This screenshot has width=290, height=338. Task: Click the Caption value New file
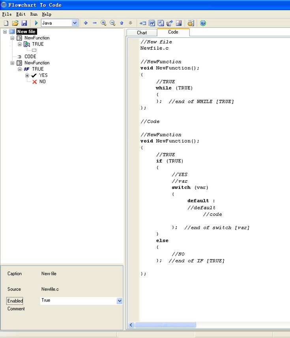[49, 274]
